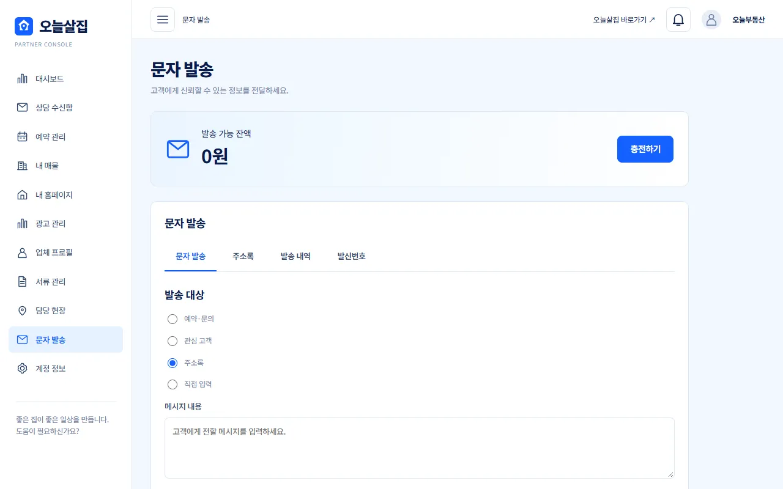Click the 계정 정보 gear icon
Screen dimensions: 783x489
click(23, 369)
